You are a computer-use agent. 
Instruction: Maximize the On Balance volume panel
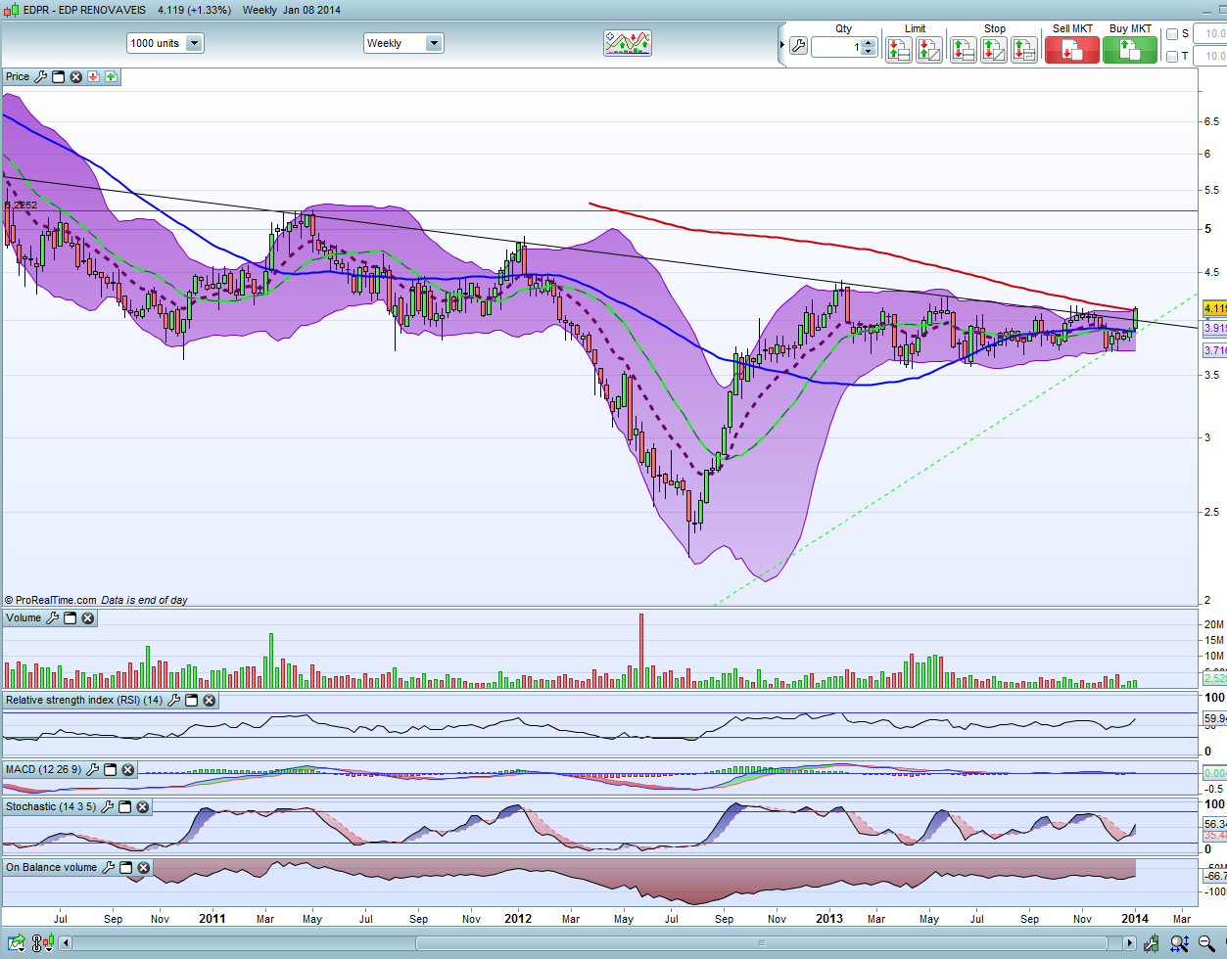126,868
